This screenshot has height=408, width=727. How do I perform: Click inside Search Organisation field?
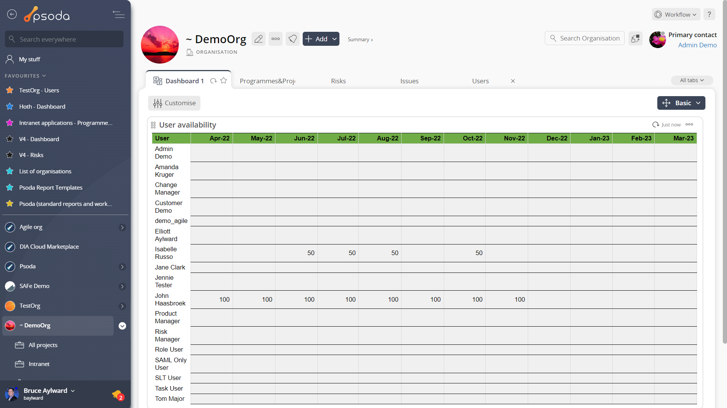click(x=585, y=38)
